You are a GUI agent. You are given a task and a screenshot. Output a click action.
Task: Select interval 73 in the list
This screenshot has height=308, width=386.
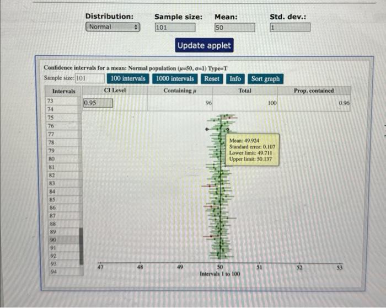point(63,101)
